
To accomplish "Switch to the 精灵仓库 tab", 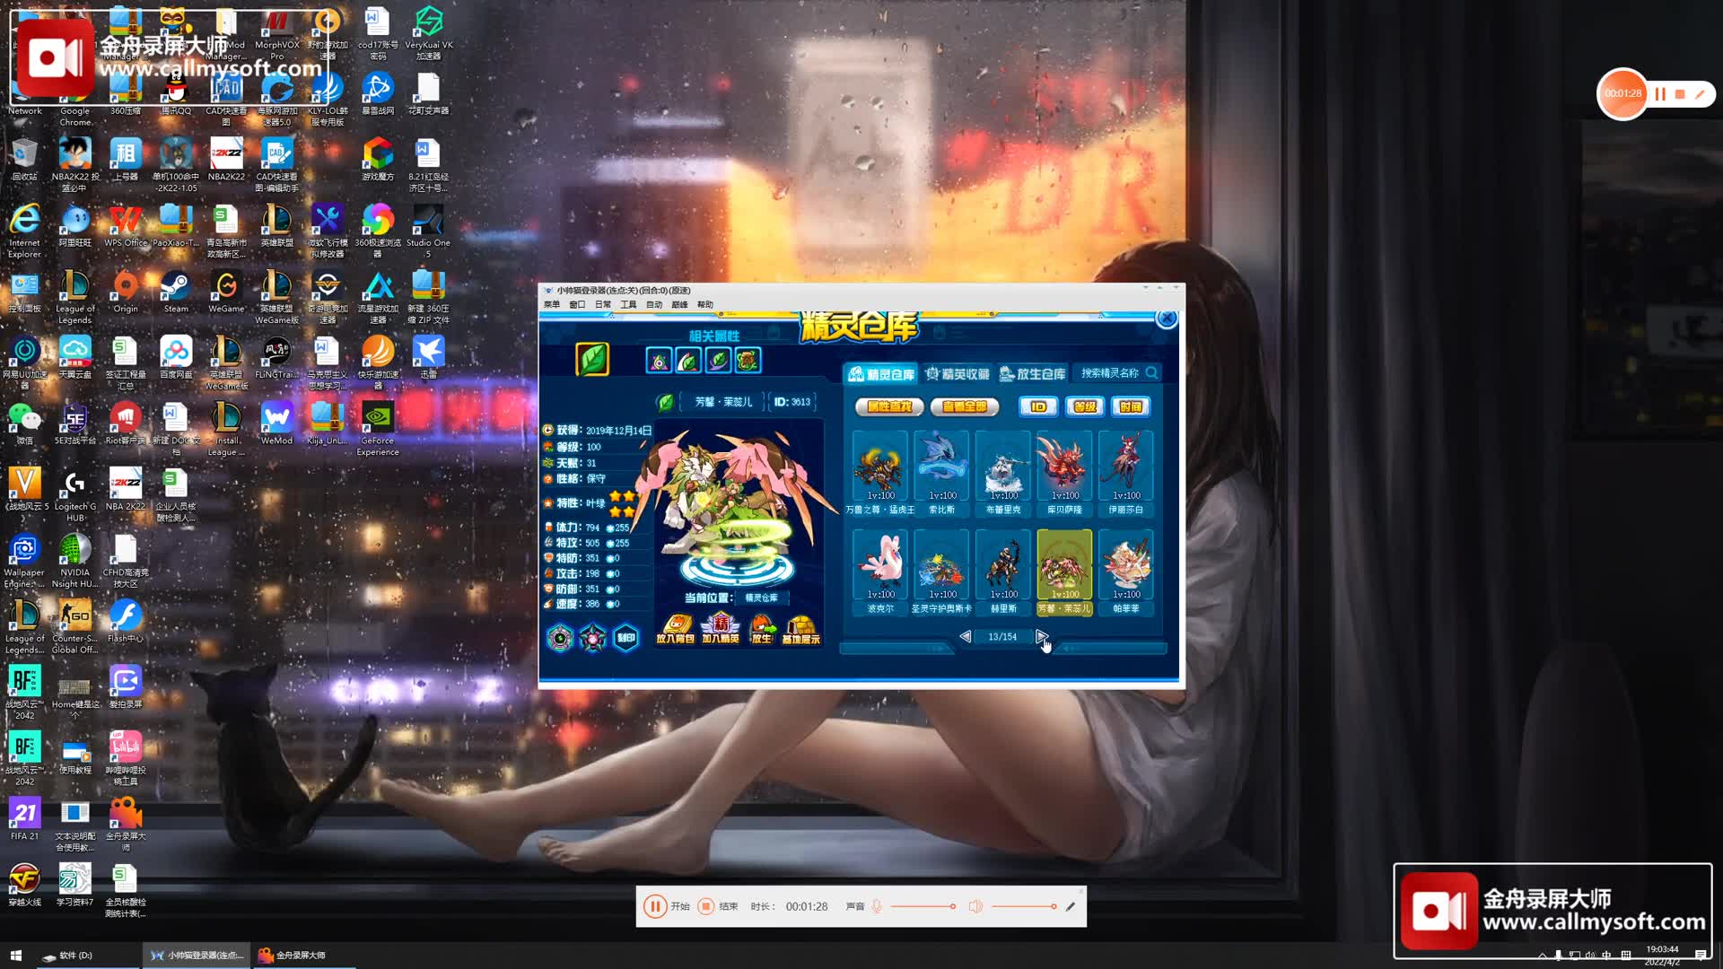I will [881, 374].
